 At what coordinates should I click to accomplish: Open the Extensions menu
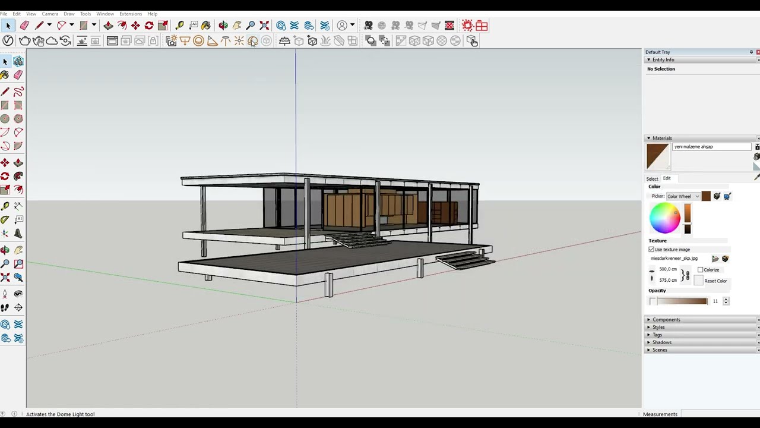pyautogui.click(x=131, y=14)
